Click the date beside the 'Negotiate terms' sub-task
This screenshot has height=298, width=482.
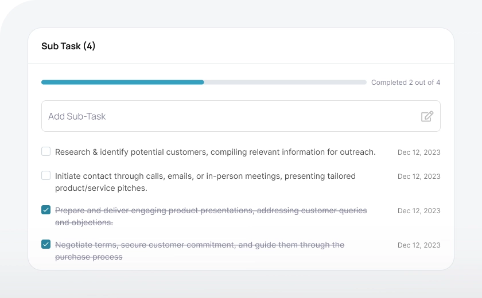click(x=419, y=245)
